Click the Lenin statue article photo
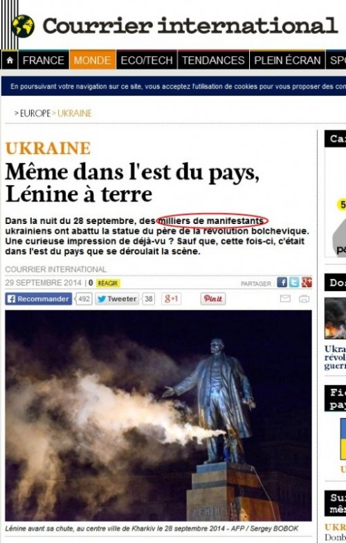The image size is (346, 543). [158, 415]
